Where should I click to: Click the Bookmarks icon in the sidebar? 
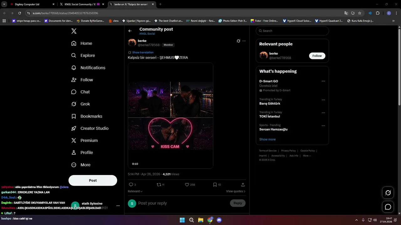74,116
